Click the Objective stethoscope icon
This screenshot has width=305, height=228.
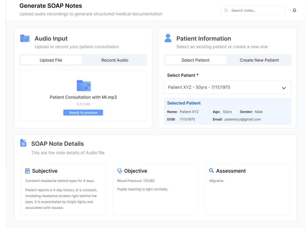120,171
